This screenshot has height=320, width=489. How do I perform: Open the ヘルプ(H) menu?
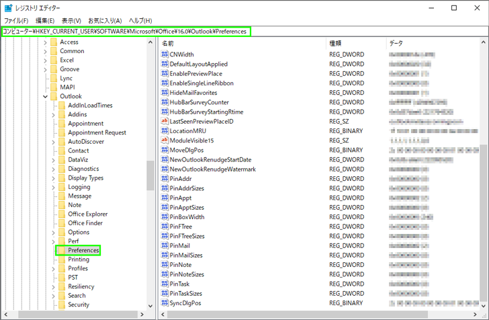coord(140,21)
